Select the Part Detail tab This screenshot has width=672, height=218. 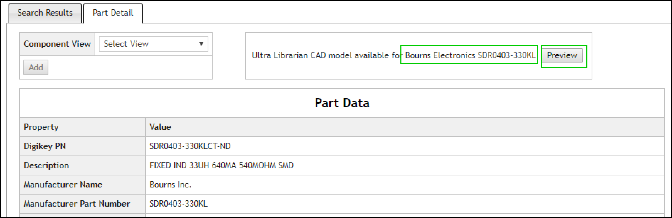113,13
